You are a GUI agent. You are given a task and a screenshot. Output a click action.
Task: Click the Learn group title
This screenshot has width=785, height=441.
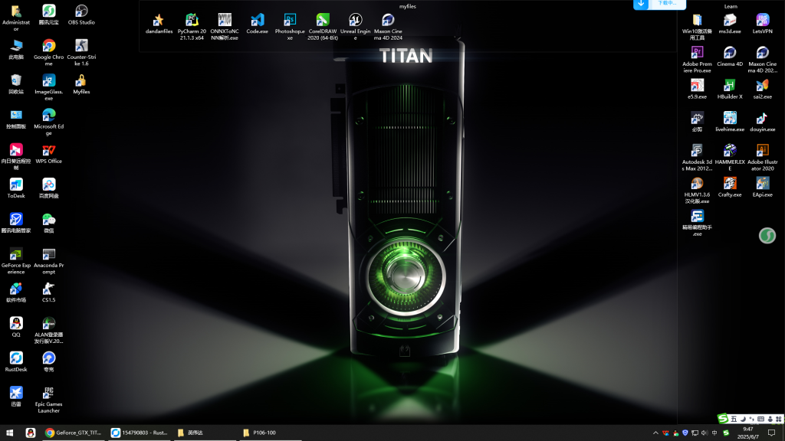pyautogui.click(x=731, y=6)
